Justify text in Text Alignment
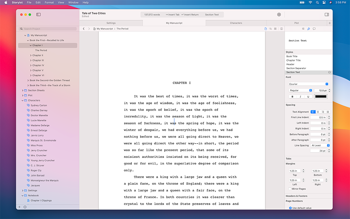 [328, 112]
